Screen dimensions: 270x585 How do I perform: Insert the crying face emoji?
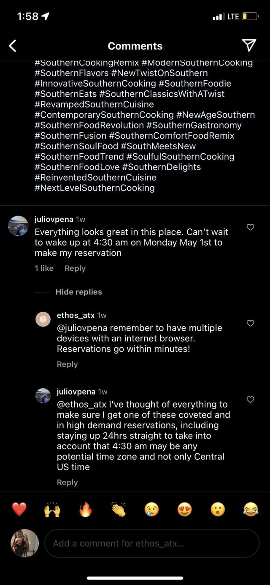[151, 509]
